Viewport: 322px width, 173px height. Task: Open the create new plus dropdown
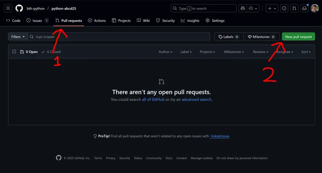pos(272,8)
